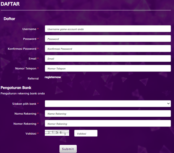Image resolution: width=174 pixels, height=153 pixels.
Task: Click the Konfirmasi Password label
Action: (22, 49)
